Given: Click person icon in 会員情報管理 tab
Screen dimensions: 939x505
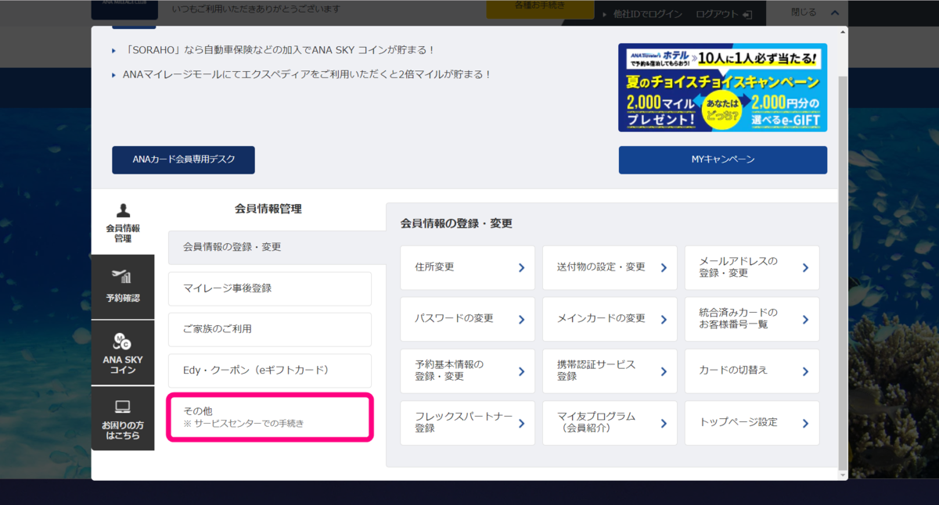Looking at the screenshot, I should 123,210.
